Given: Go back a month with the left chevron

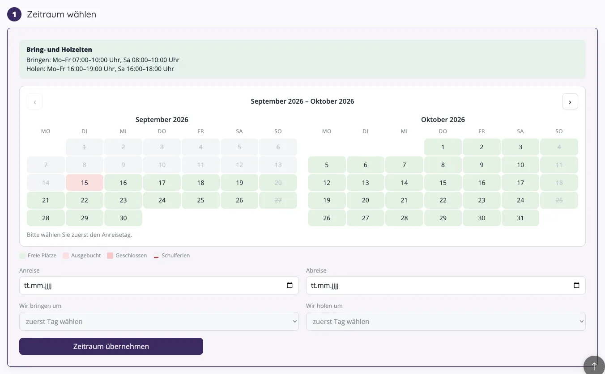Looking at the screenshot, I should 35,101.
